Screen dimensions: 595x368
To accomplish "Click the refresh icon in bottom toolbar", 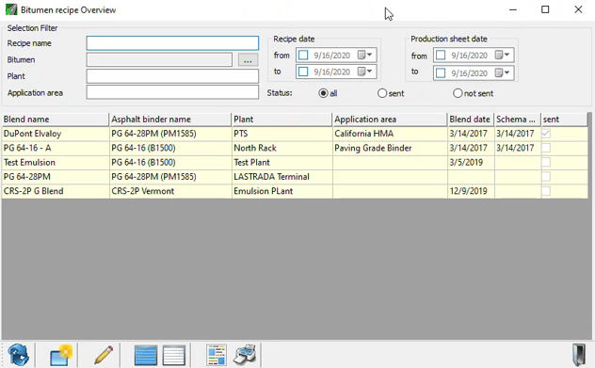I will pyautogui.click(x=18, y=355).
